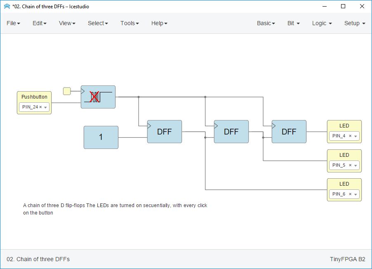Screen dimensions: 372x269
Task: Click the Pushbutton block title
Action: [34, 97]
